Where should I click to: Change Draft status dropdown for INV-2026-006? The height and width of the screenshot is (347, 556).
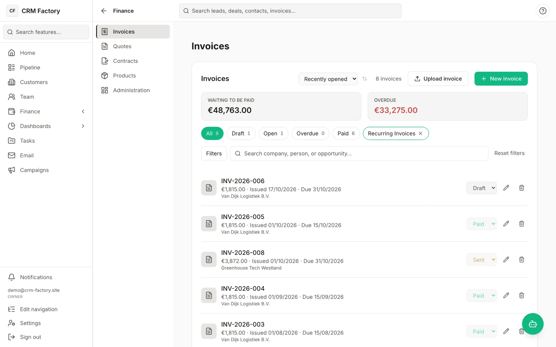[482, 188]
